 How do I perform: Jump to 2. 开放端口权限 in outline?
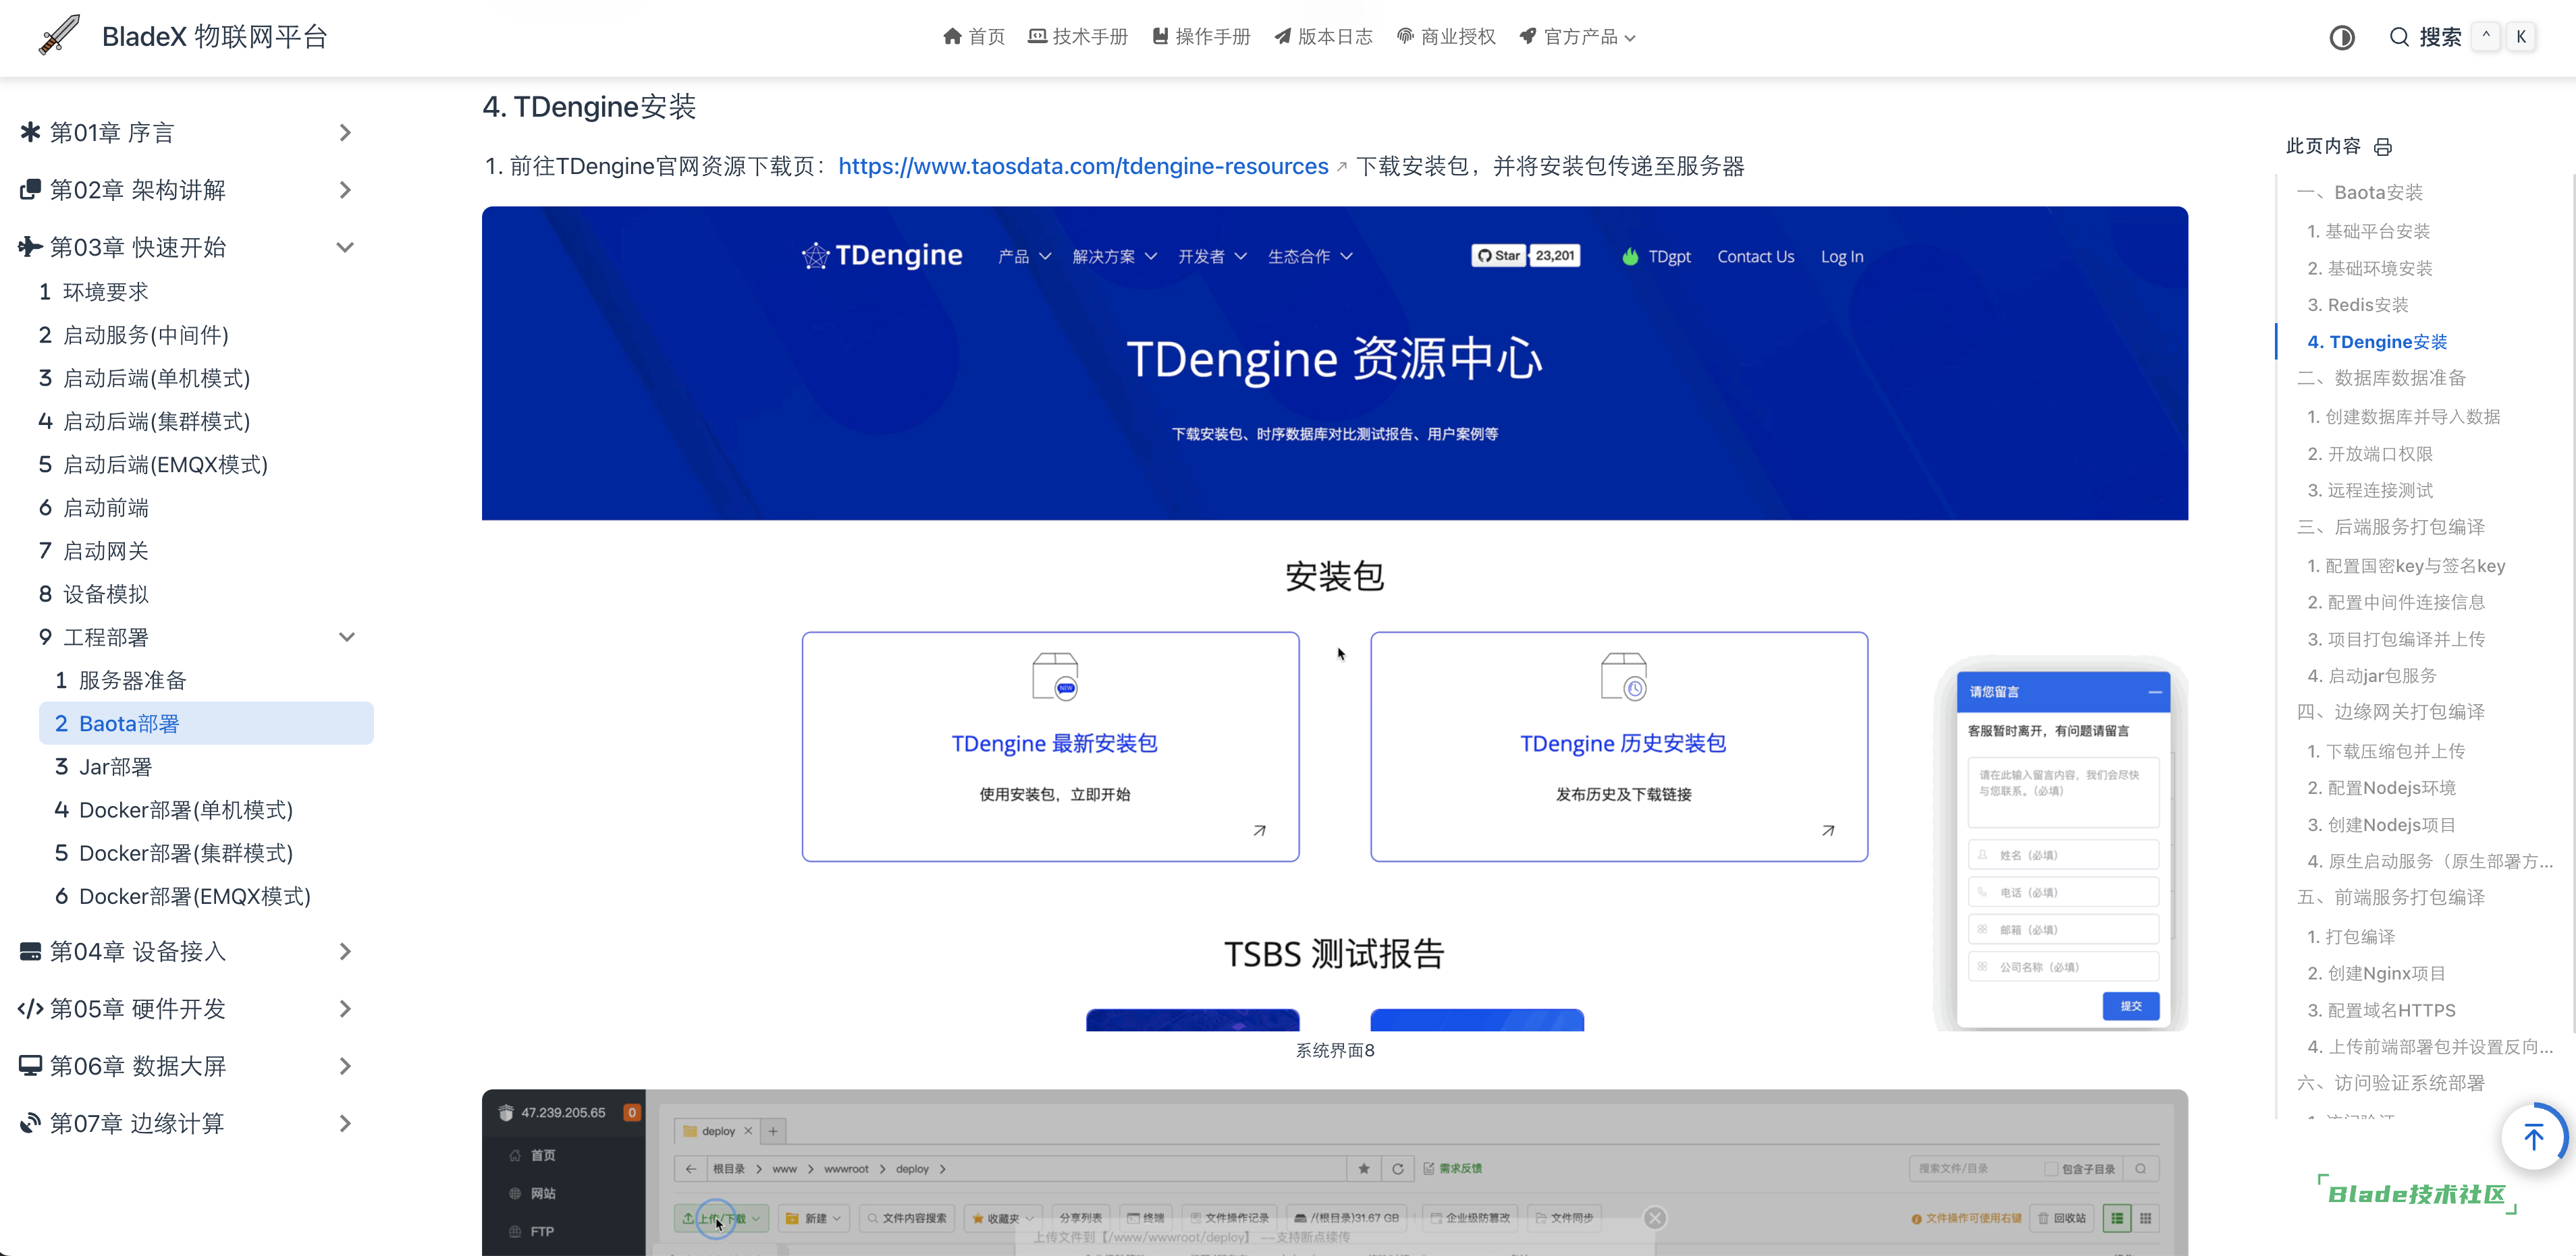pyautogui.click(x=2369, y=454)
